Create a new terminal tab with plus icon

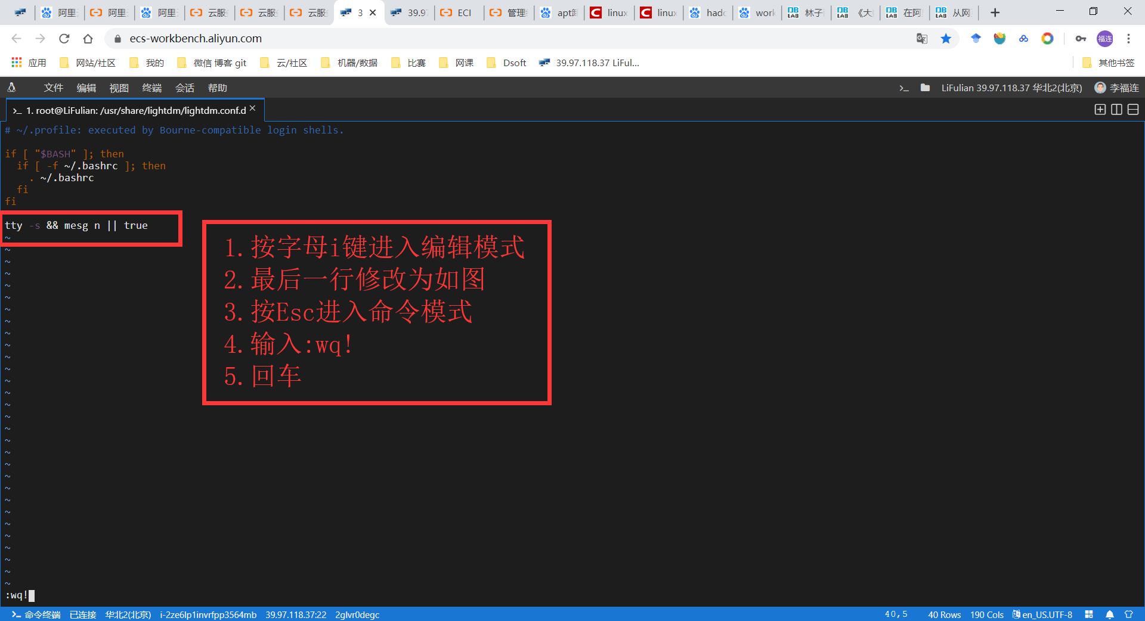coord(1099,110)
